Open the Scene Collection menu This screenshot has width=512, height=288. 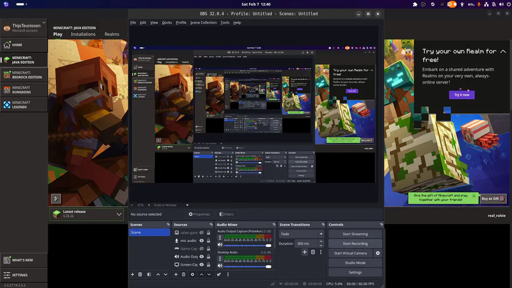coord(204,23)
